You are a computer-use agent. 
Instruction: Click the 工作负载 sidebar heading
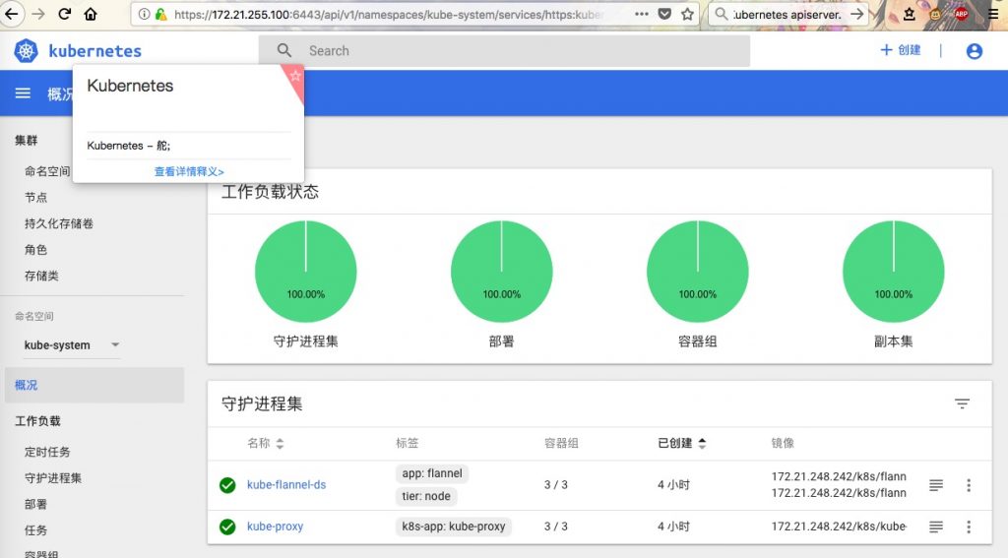(x=38, y=421)
